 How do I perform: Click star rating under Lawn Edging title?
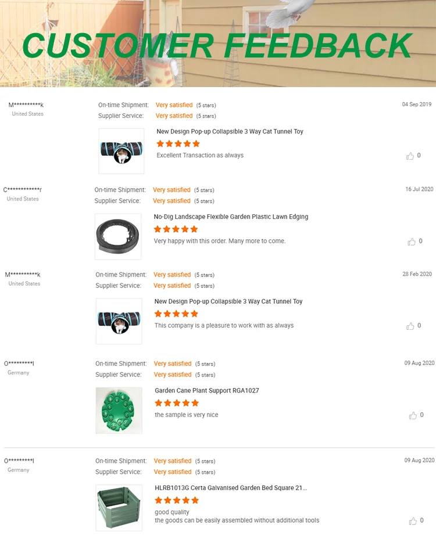(176, 229)
